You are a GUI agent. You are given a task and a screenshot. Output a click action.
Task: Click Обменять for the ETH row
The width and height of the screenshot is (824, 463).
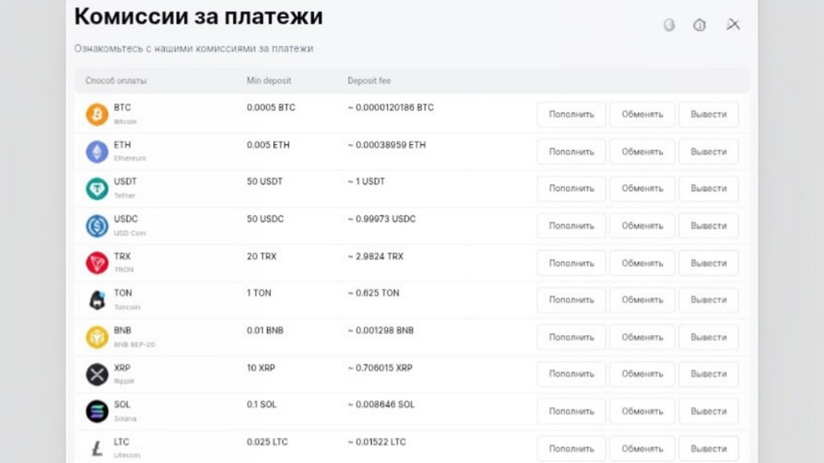tap(642, 152)
